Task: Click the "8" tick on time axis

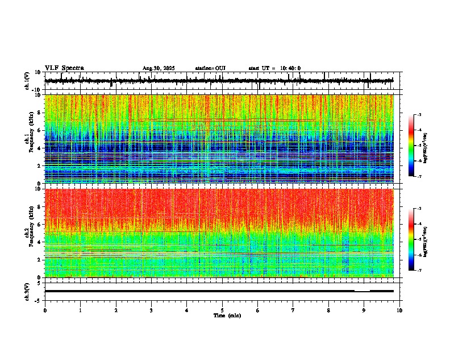Action: pos(328,310)
